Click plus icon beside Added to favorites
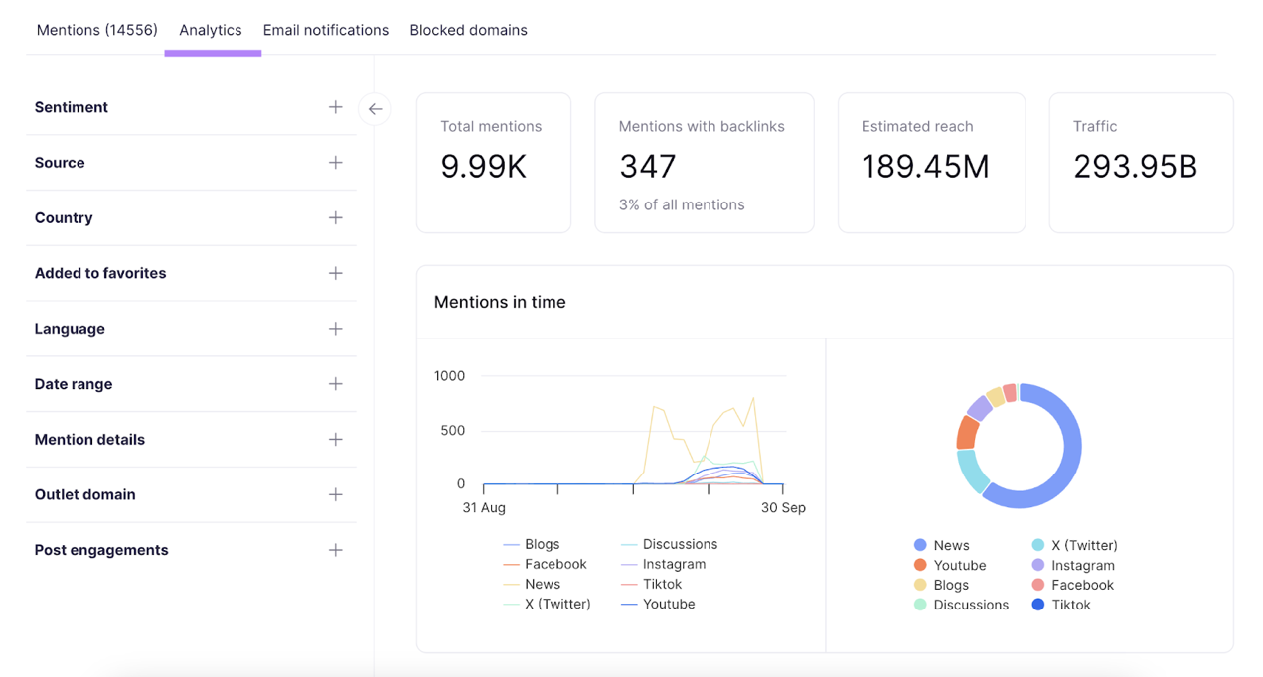 [x=335, y=273]
